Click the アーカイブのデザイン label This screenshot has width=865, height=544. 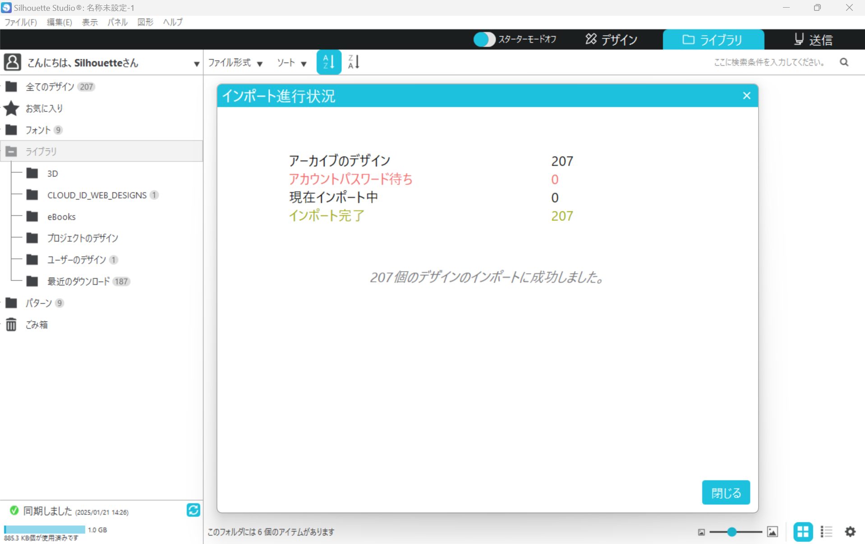point(340,161)
